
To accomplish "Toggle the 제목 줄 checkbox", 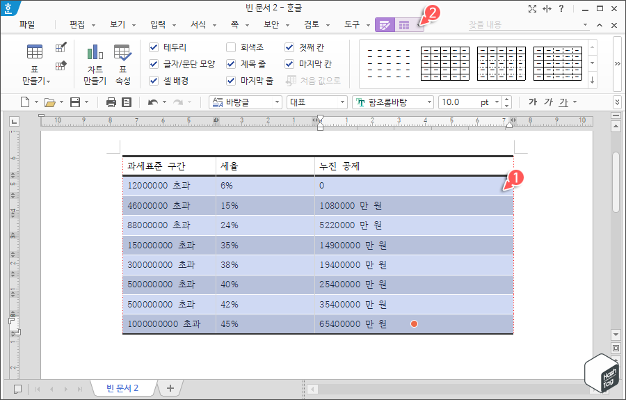I will click(231, 64).
